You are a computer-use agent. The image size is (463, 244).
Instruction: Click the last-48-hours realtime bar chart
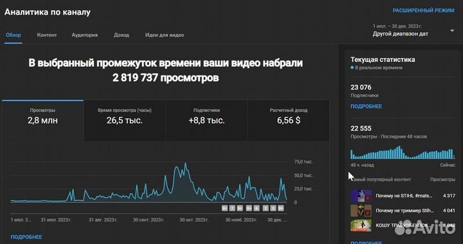[x=403, y=153]
